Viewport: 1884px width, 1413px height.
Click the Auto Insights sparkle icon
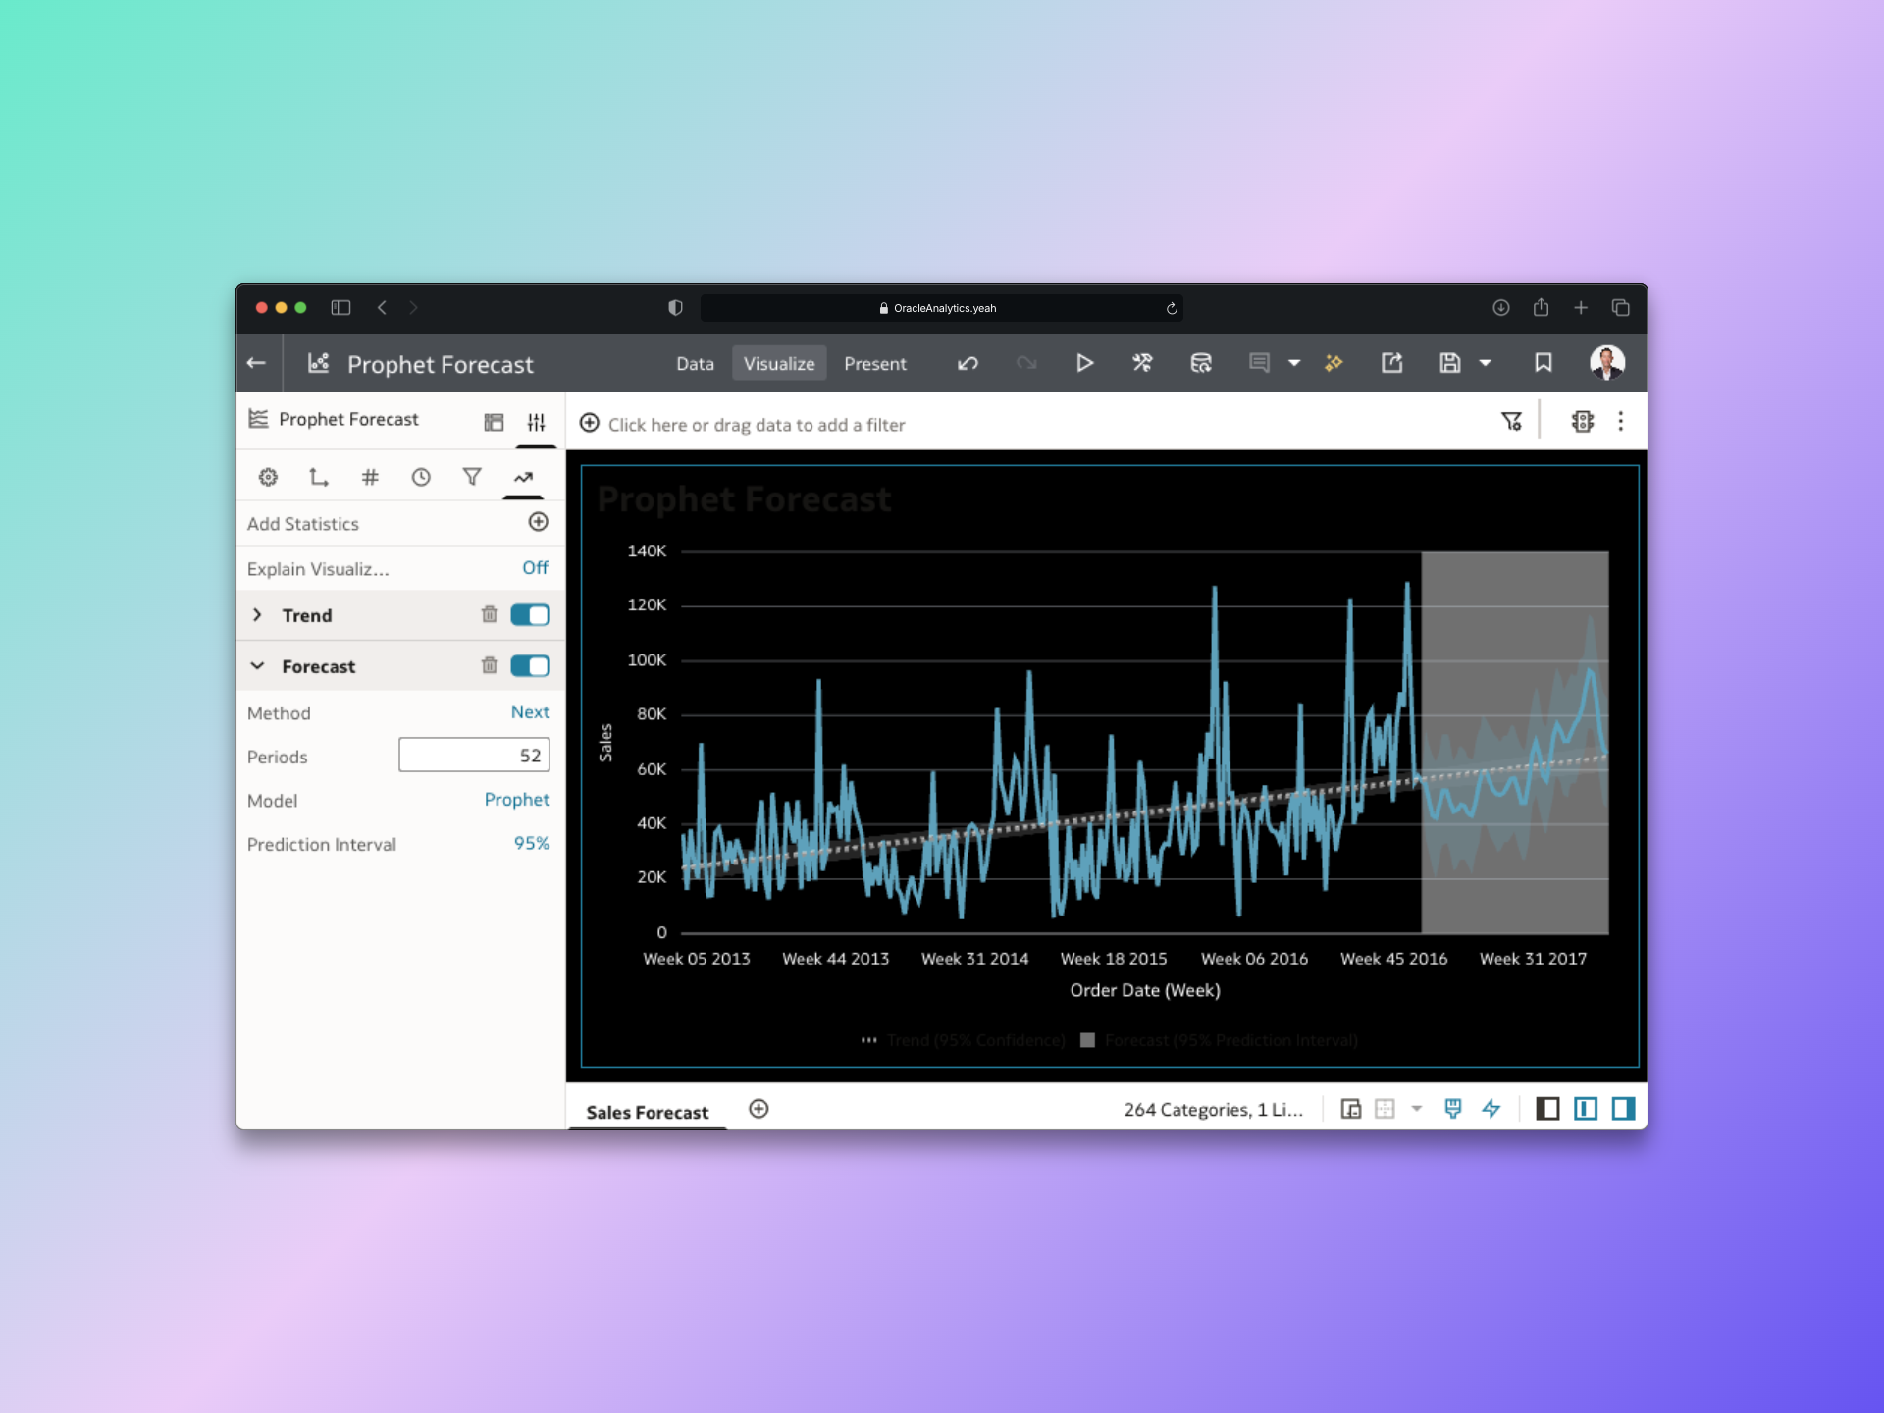coord(1334,363)
